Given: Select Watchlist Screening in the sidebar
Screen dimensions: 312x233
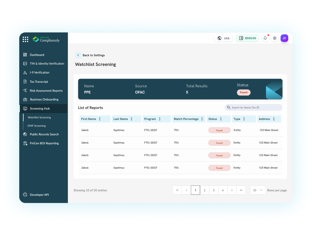Looking at the screenshot, I should tap(39, 118).
